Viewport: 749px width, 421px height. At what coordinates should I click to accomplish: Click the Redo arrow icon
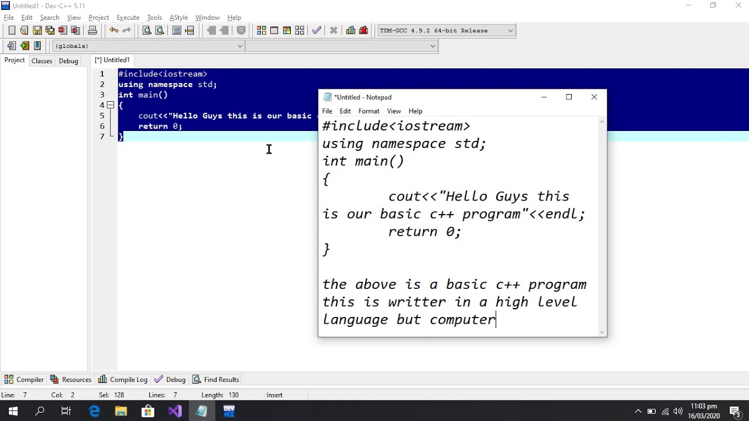126,30
